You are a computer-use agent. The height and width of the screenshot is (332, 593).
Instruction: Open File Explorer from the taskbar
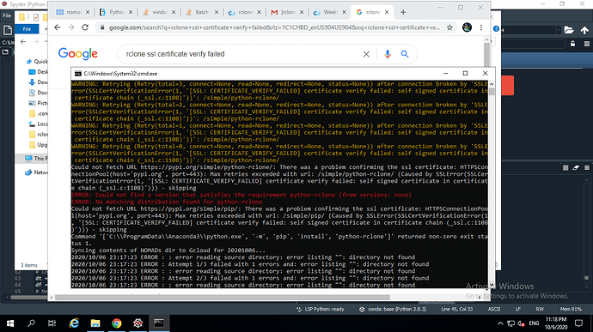[x=95, y=323]
